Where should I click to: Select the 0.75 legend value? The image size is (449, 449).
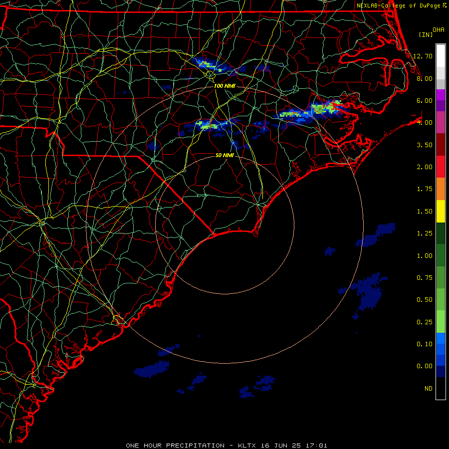point(425,278)
